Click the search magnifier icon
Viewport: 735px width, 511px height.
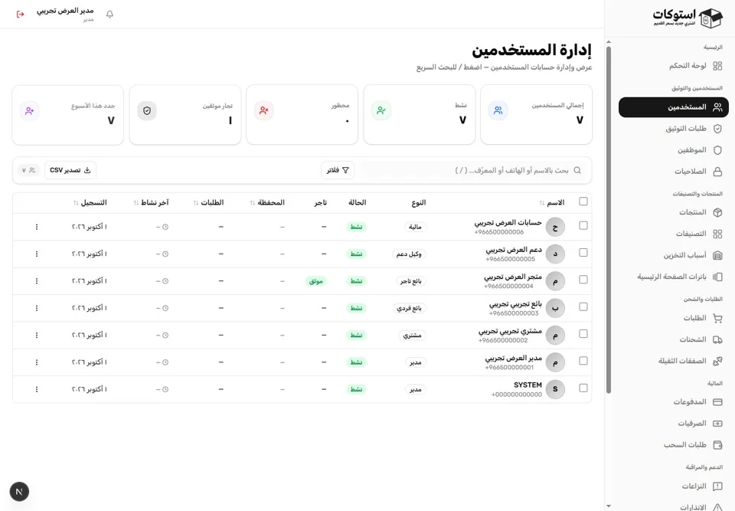[x=577, y=170]
